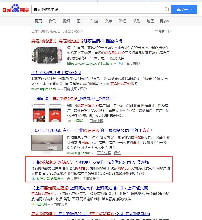This screenshot has width=202, height=220.
Task: Open 【58同城】嘉定网站建设 result title
Action: pyautogui.click(x=73, y=98)
